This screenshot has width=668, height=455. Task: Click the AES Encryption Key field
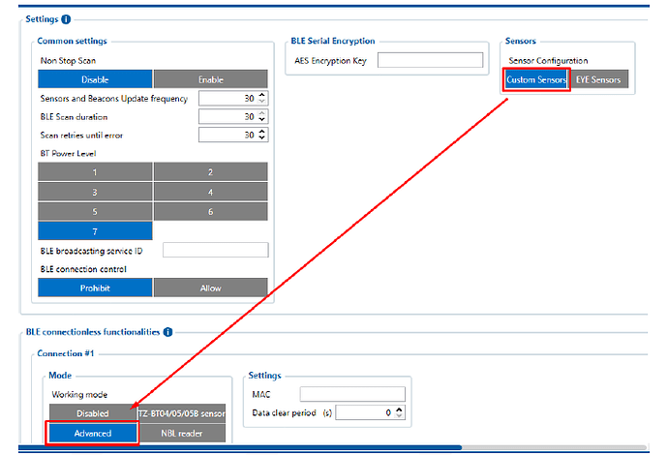[x=430, y=60]
